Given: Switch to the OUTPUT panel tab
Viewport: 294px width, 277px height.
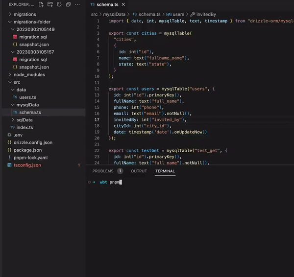Looking at the screenshot, I should coord(139,171).
